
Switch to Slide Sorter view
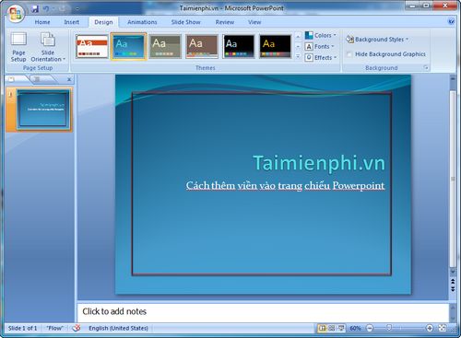point(332,328)
